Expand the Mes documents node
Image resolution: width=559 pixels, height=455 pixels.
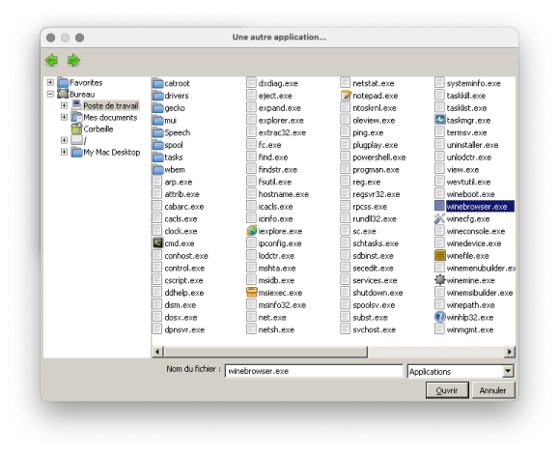(64, 117)
